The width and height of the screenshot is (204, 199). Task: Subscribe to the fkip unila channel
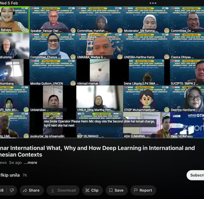coord(195,175)
